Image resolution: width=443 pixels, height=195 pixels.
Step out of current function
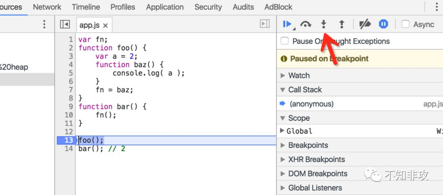(342, 25)
